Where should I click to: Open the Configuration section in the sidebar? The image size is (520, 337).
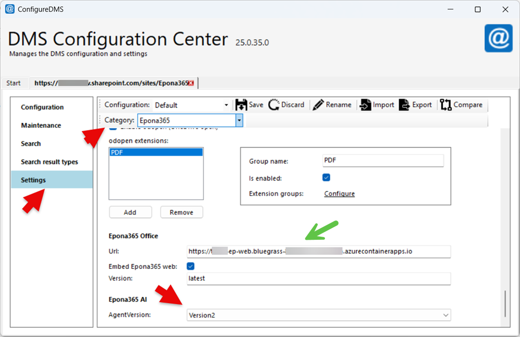click(42, 107)
